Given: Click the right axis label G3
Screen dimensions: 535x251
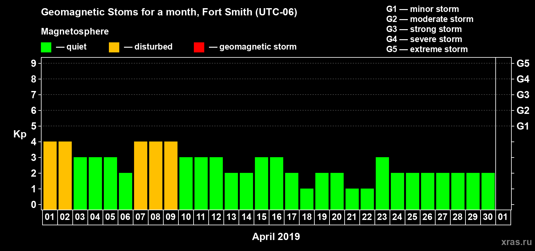Looking at the screenshot, I should click(523, 95).
